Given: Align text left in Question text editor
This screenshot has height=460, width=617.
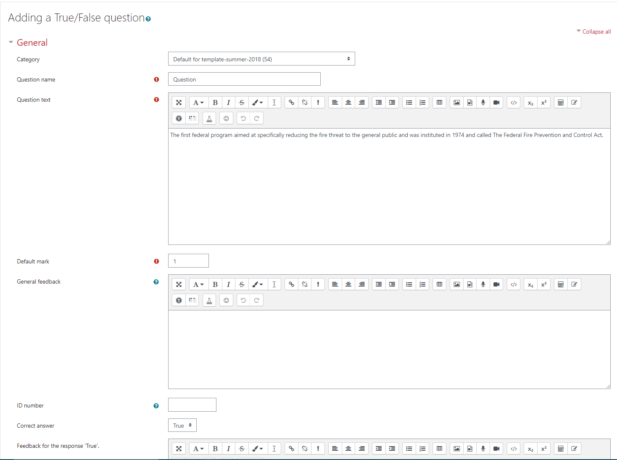Looking at the screenshot, I should pos(335,103).
